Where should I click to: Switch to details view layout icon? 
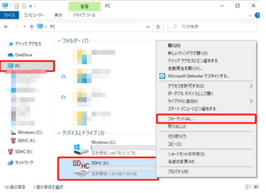coord(248,187)
